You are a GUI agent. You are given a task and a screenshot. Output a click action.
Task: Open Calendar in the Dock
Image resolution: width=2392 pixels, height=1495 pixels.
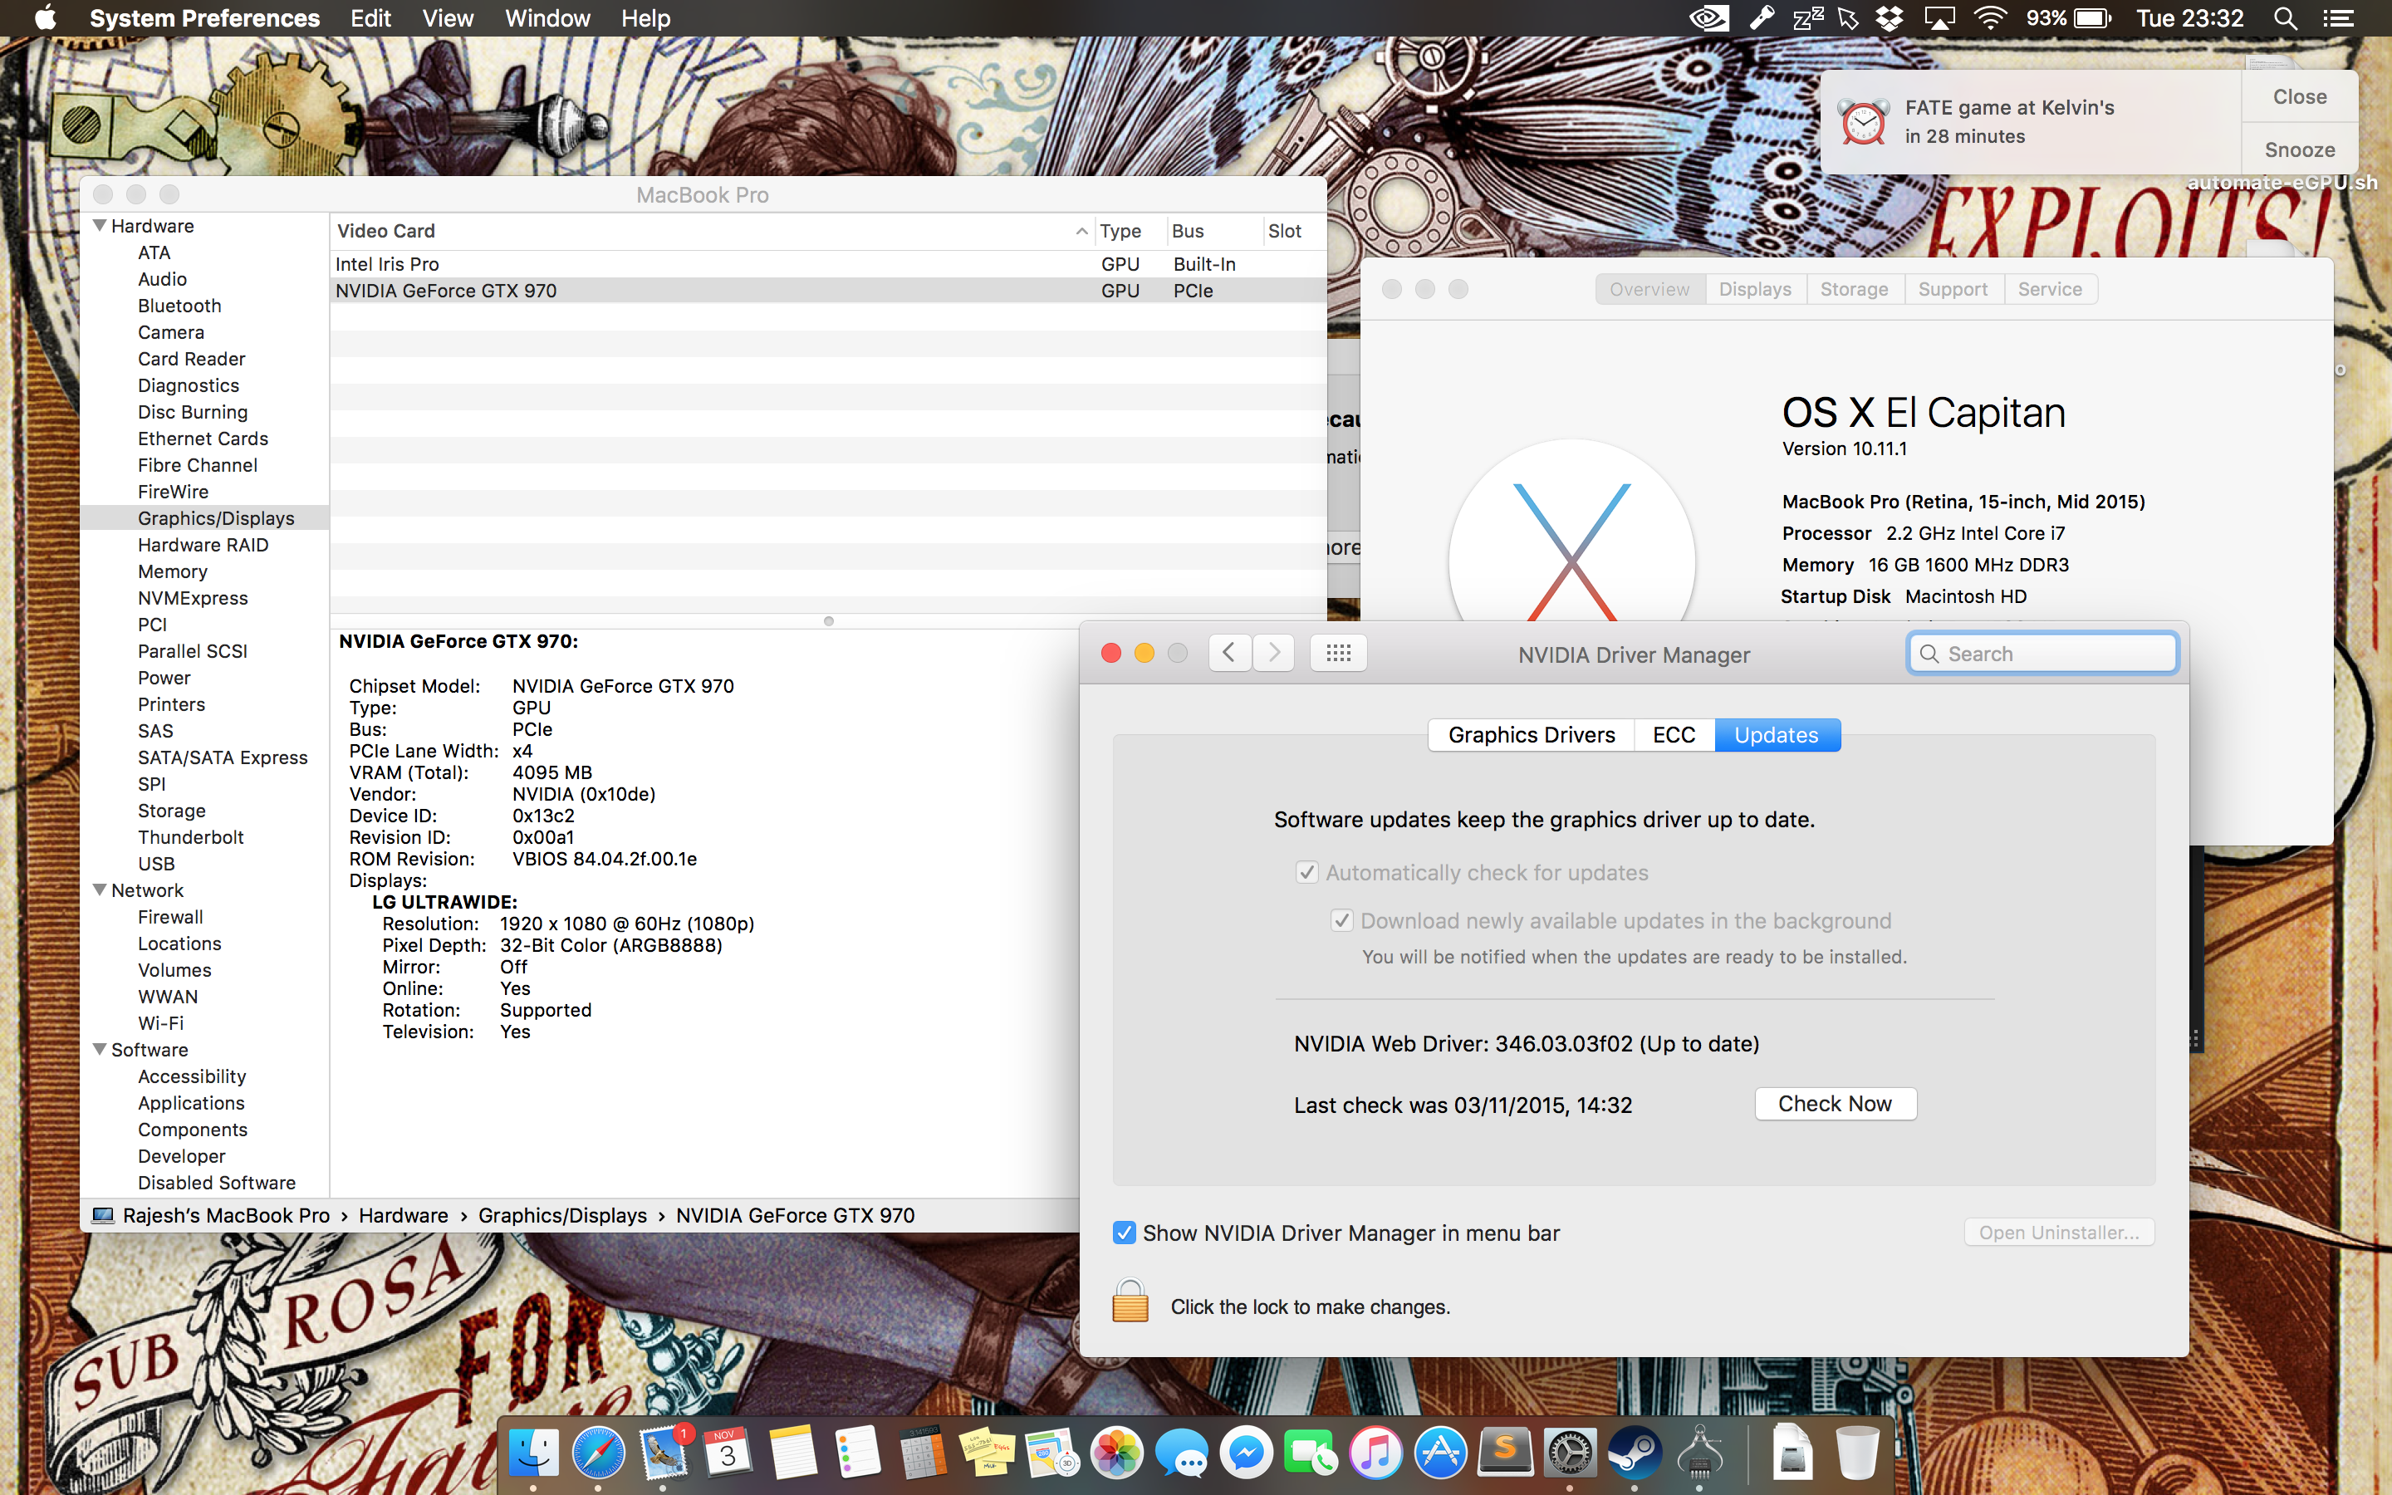click(x=728, y=1453)
